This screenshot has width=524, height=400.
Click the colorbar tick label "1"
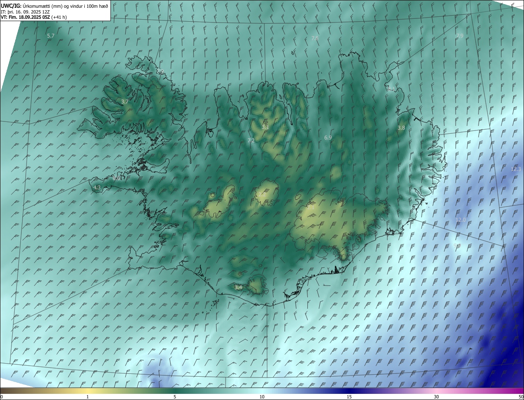click(x=88, y=397)
